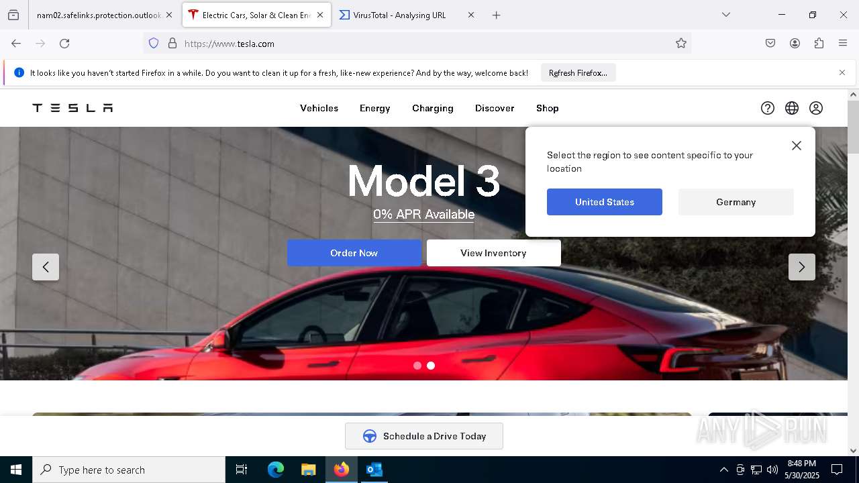Show previous carousel slide with left arrow
Screen dimensions: 859x483
tap(46, 267)
